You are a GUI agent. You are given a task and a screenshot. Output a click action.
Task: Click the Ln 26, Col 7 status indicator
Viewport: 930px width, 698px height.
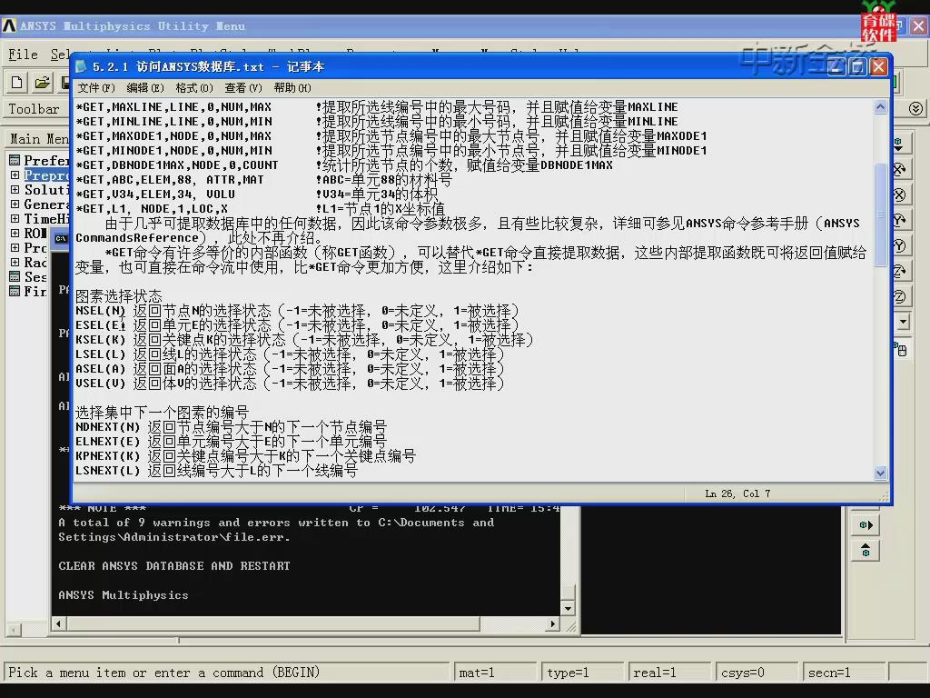click(x=737, y=494)
